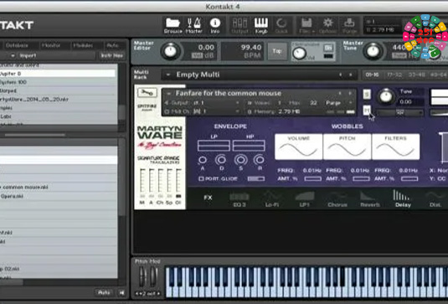448x304 pixels.
Task: Enable the Port. Glide checkbox
Action: (201, 178)
